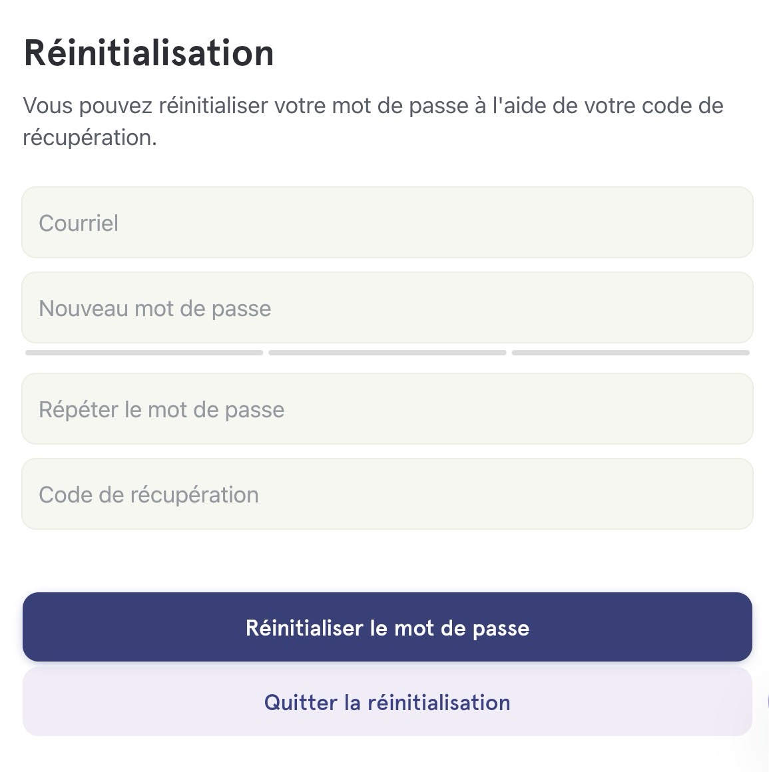769x772 pixels.
Task: Click the Code de récupération input
Action: pyautogui.click(x=387, y=494)
